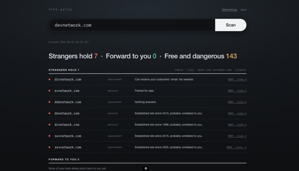Click the omission class label for denetwork.com
Image resolution: width=299 pixels, height=171 pixels.
coord(113,113)
